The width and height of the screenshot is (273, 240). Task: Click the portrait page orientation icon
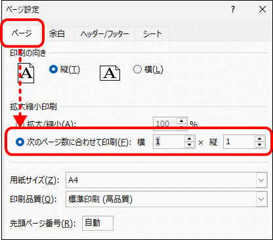coord(26,73)
